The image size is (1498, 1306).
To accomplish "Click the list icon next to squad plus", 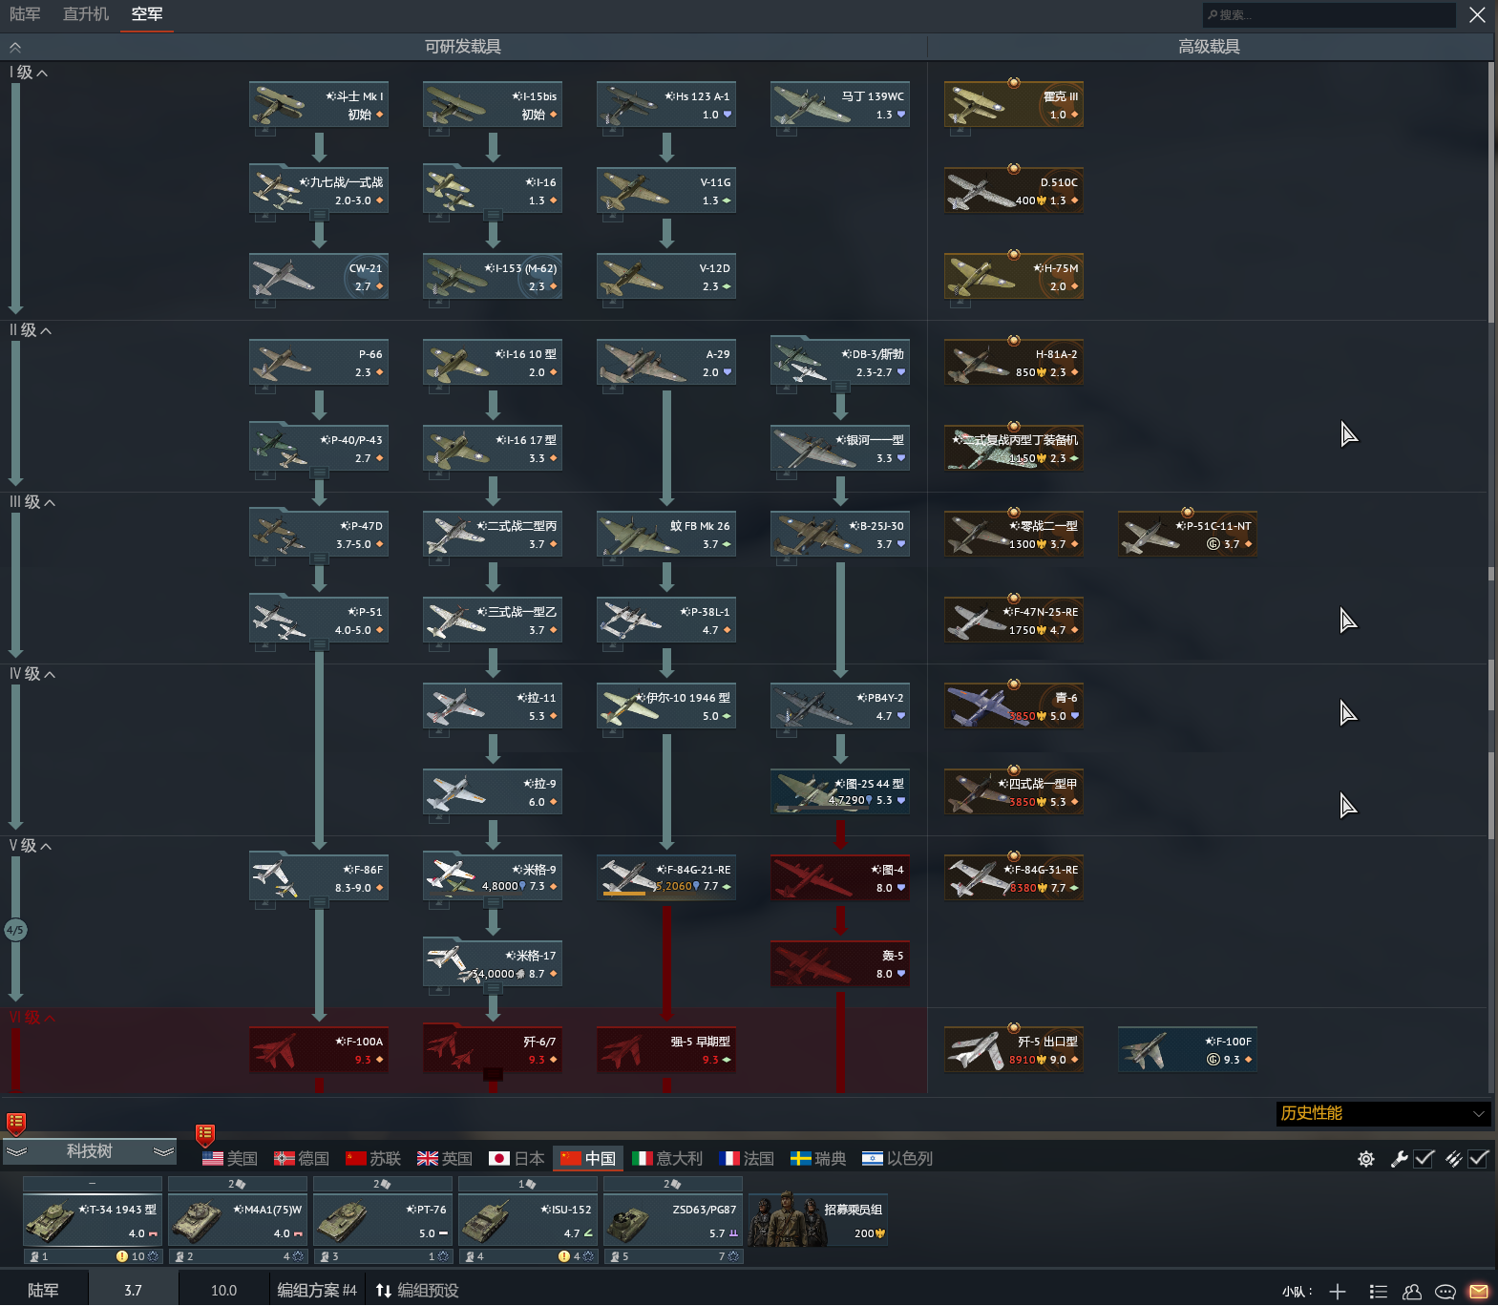I will (x=1378, y=1292).
